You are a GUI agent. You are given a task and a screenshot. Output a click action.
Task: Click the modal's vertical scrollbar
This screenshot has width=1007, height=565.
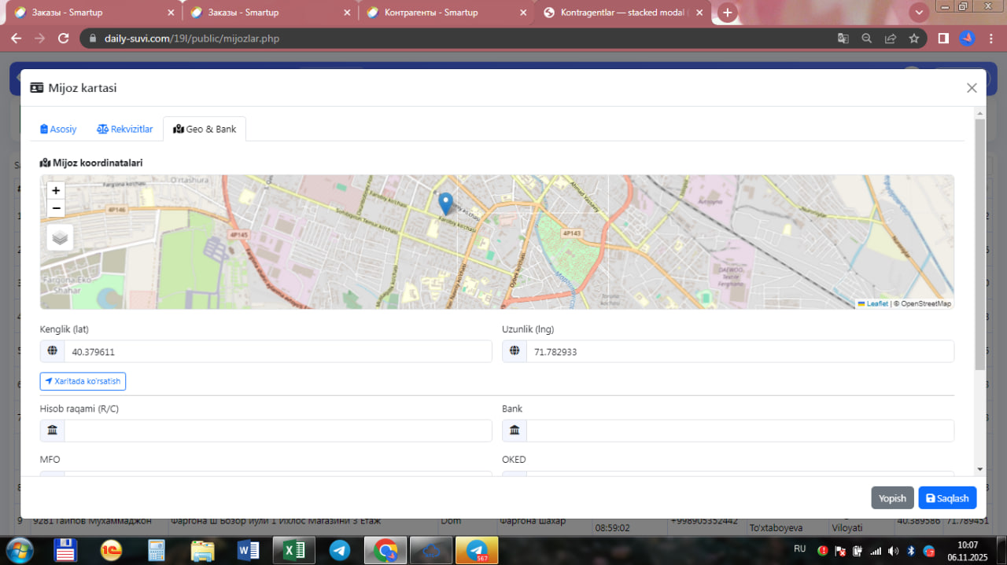click(x=979, y=245)
